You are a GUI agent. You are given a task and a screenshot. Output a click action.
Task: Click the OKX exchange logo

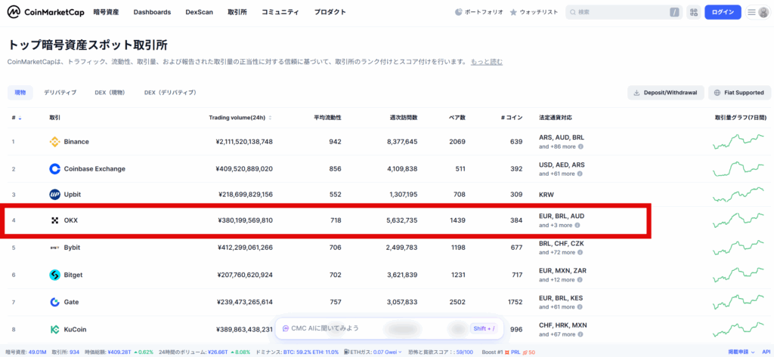click(x=54, y=220)
